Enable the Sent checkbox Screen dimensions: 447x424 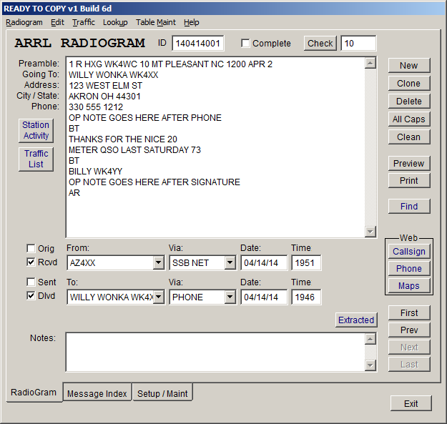coord(31,282)
